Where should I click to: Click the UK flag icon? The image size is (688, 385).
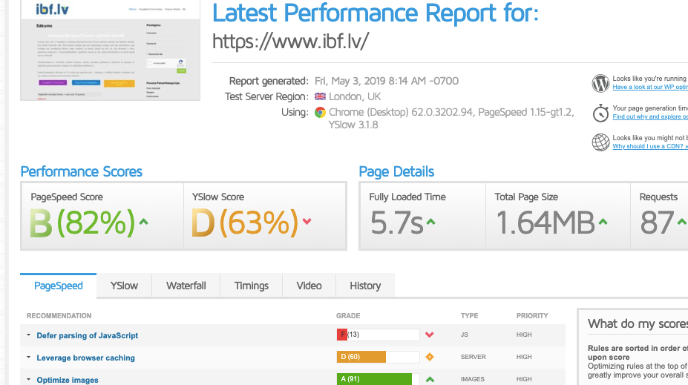320,96
